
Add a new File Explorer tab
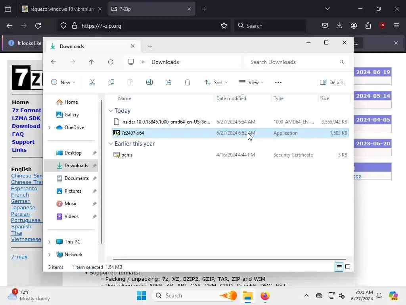(150, 46)
